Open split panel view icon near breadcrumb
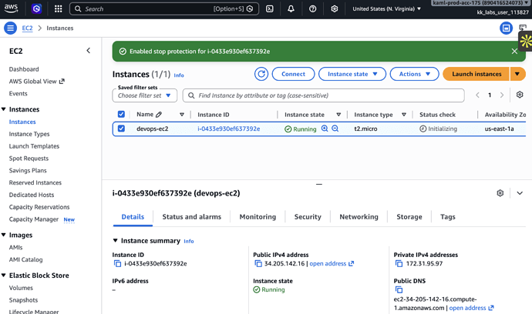The image size is (532, 314). click(x=506, y=28)
